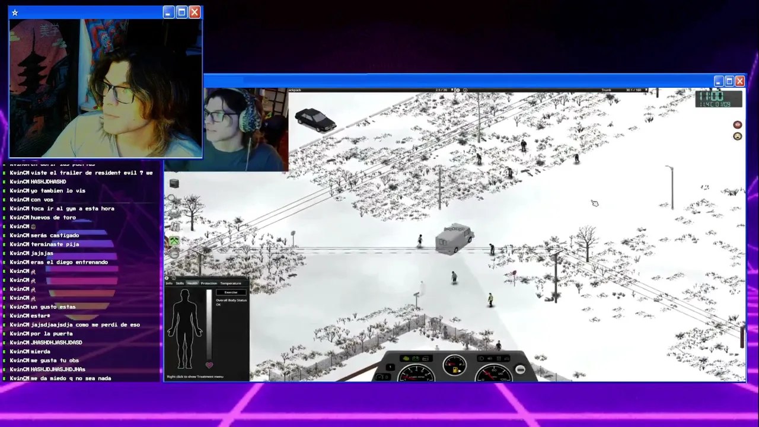Click the star icon in webcam window title bar
The image size is (759, 427).
[15, 12]
